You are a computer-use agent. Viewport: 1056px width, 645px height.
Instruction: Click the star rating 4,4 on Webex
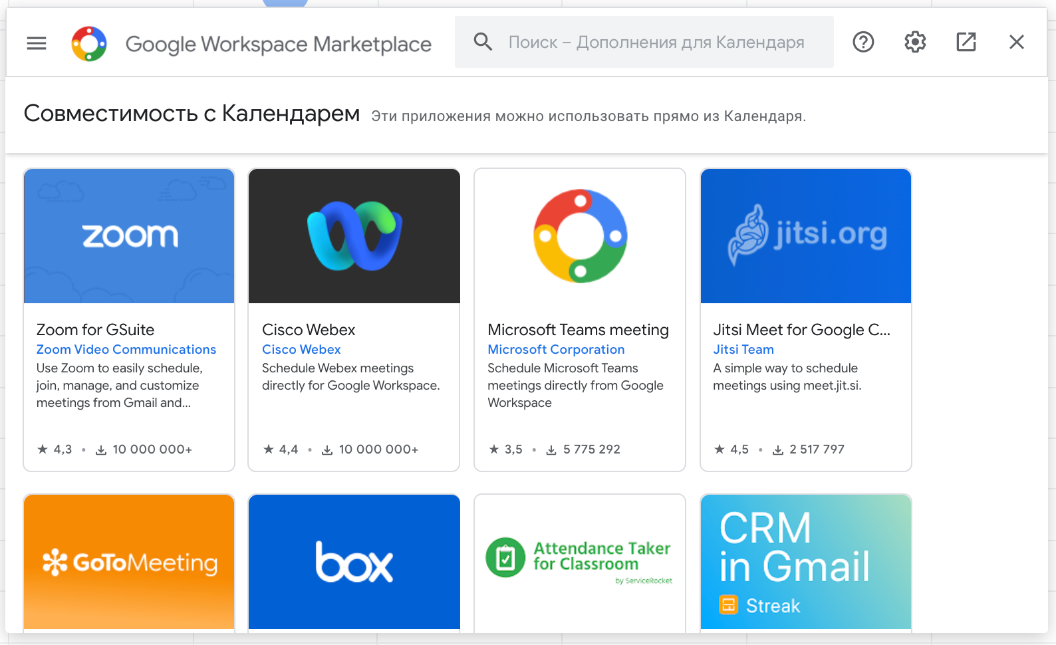281,450
